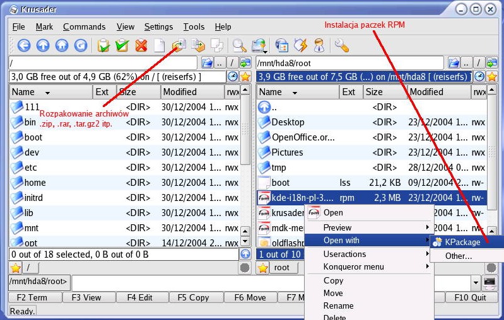Sort left panel by Modified column
Image resolution: width=504 pixels, height=320 pixels.
(192, 92)
